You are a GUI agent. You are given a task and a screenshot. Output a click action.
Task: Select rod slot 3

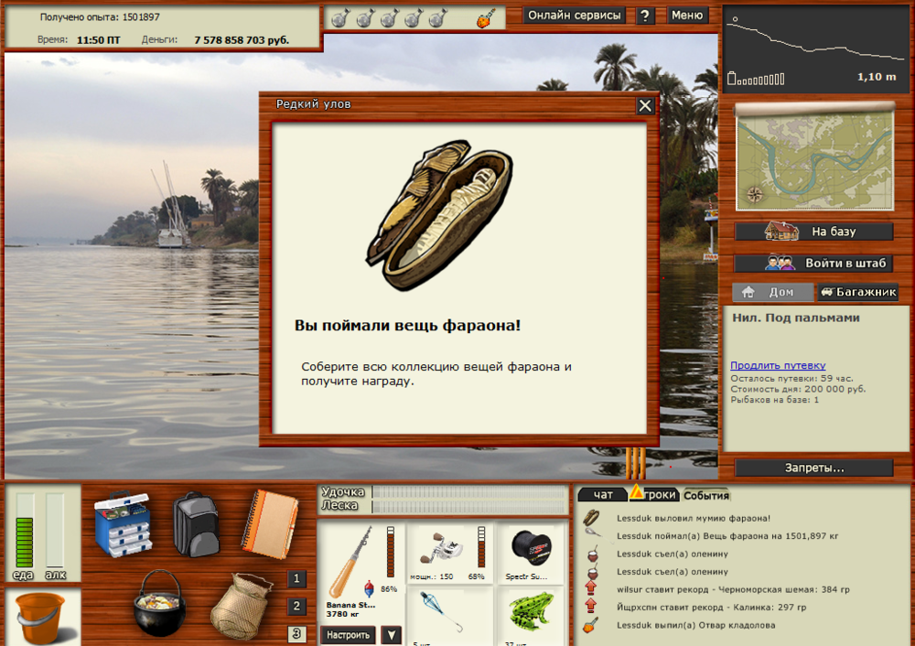[298, 631]
